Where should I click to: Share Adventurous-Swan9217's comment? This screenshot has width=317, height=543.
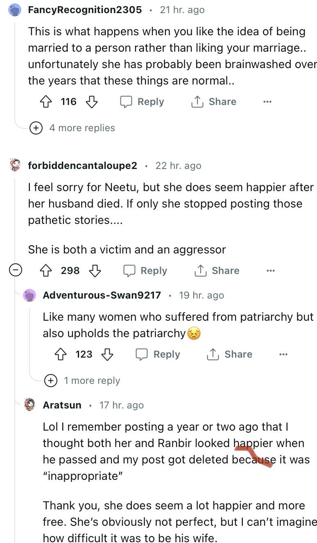click(229, 354)
